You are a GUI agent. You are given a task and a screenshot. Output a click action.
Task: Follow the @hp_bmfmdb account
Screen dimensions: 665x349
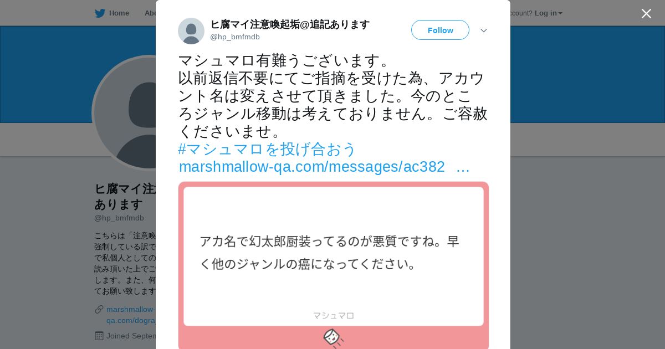440,30
